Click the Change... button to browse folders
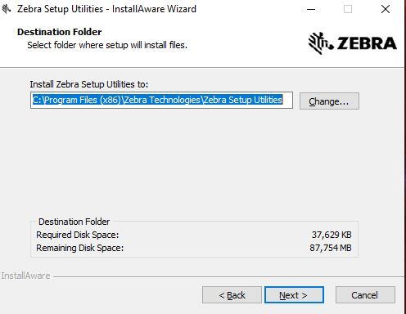The width and height of the screenshot is (406, 314). pyautogui.click(x=329, y=101)
